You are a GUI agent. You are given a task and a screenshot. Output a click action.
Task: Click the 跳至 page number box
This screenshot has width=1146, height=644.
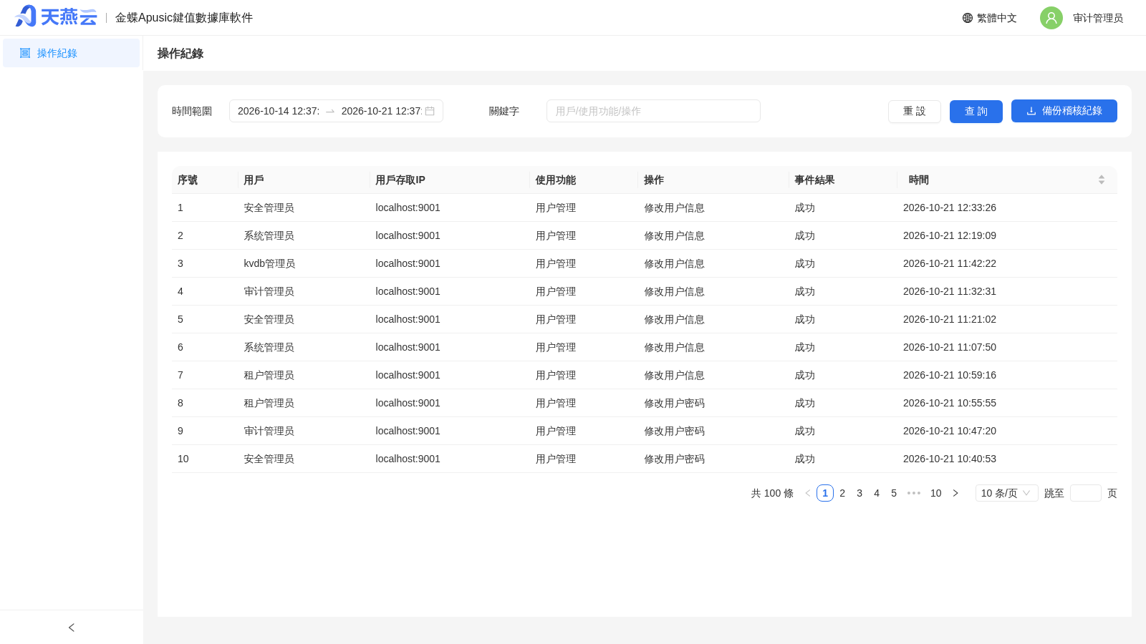[x=1086, y=493]
